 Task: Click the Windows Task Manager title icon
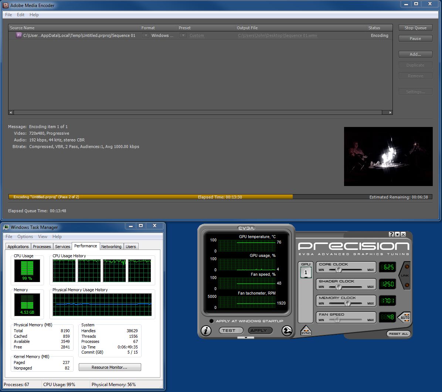pyautogui.click(x=6, y=227)
